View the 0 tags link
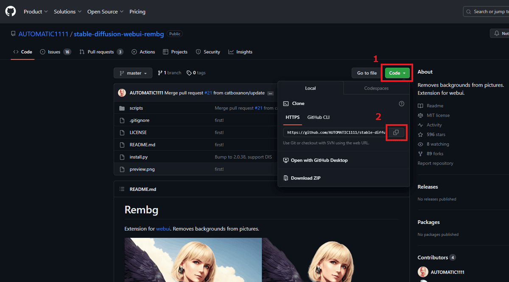This screenshot has height=282, width=509. click(x=196, y=73)
